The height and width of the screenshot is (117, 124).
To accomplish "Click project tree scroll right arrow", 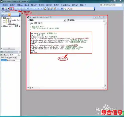I will pyautogui.click(x=19, y=49).
